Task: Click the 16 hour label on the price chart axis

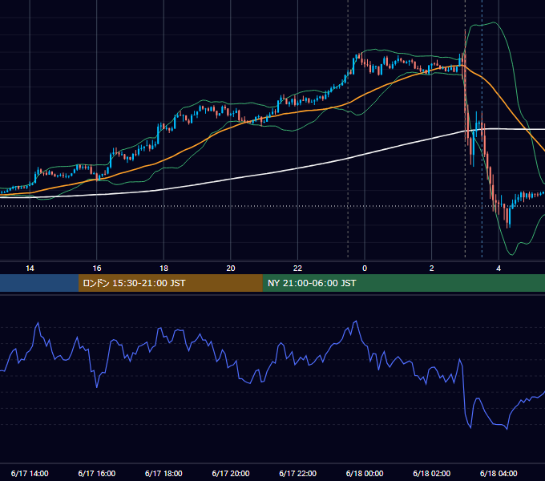Action: [x=97, y=269]
